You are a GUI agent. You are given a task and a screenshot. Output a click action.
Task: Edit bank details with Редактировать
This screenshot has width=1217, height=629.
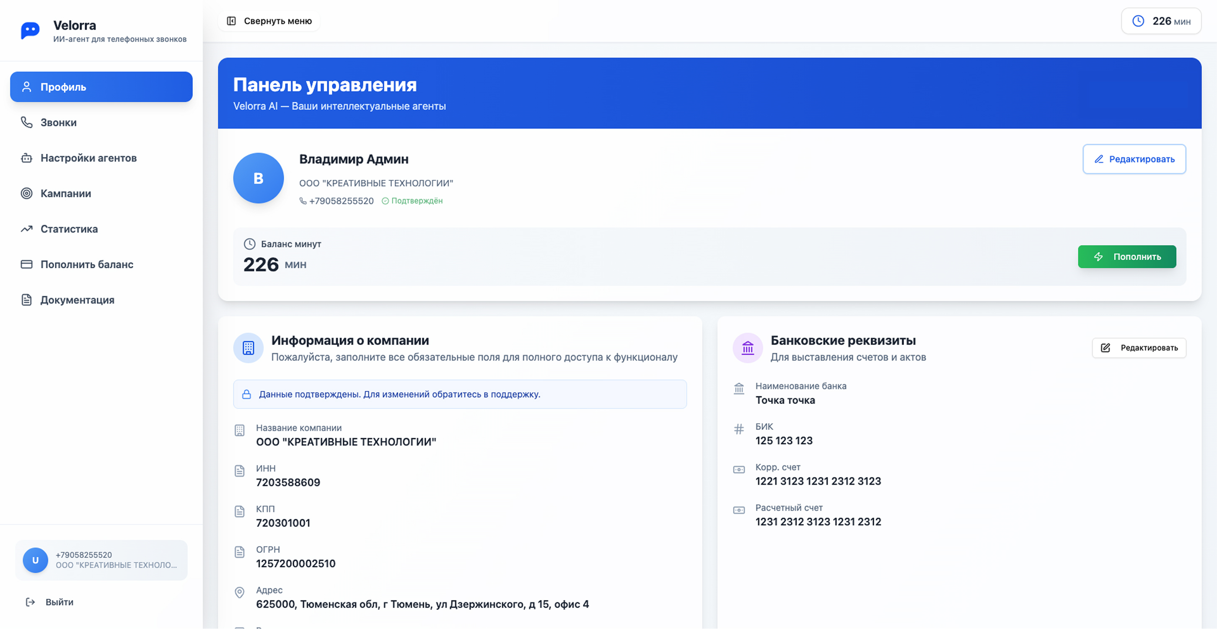tap(1139, 348)
